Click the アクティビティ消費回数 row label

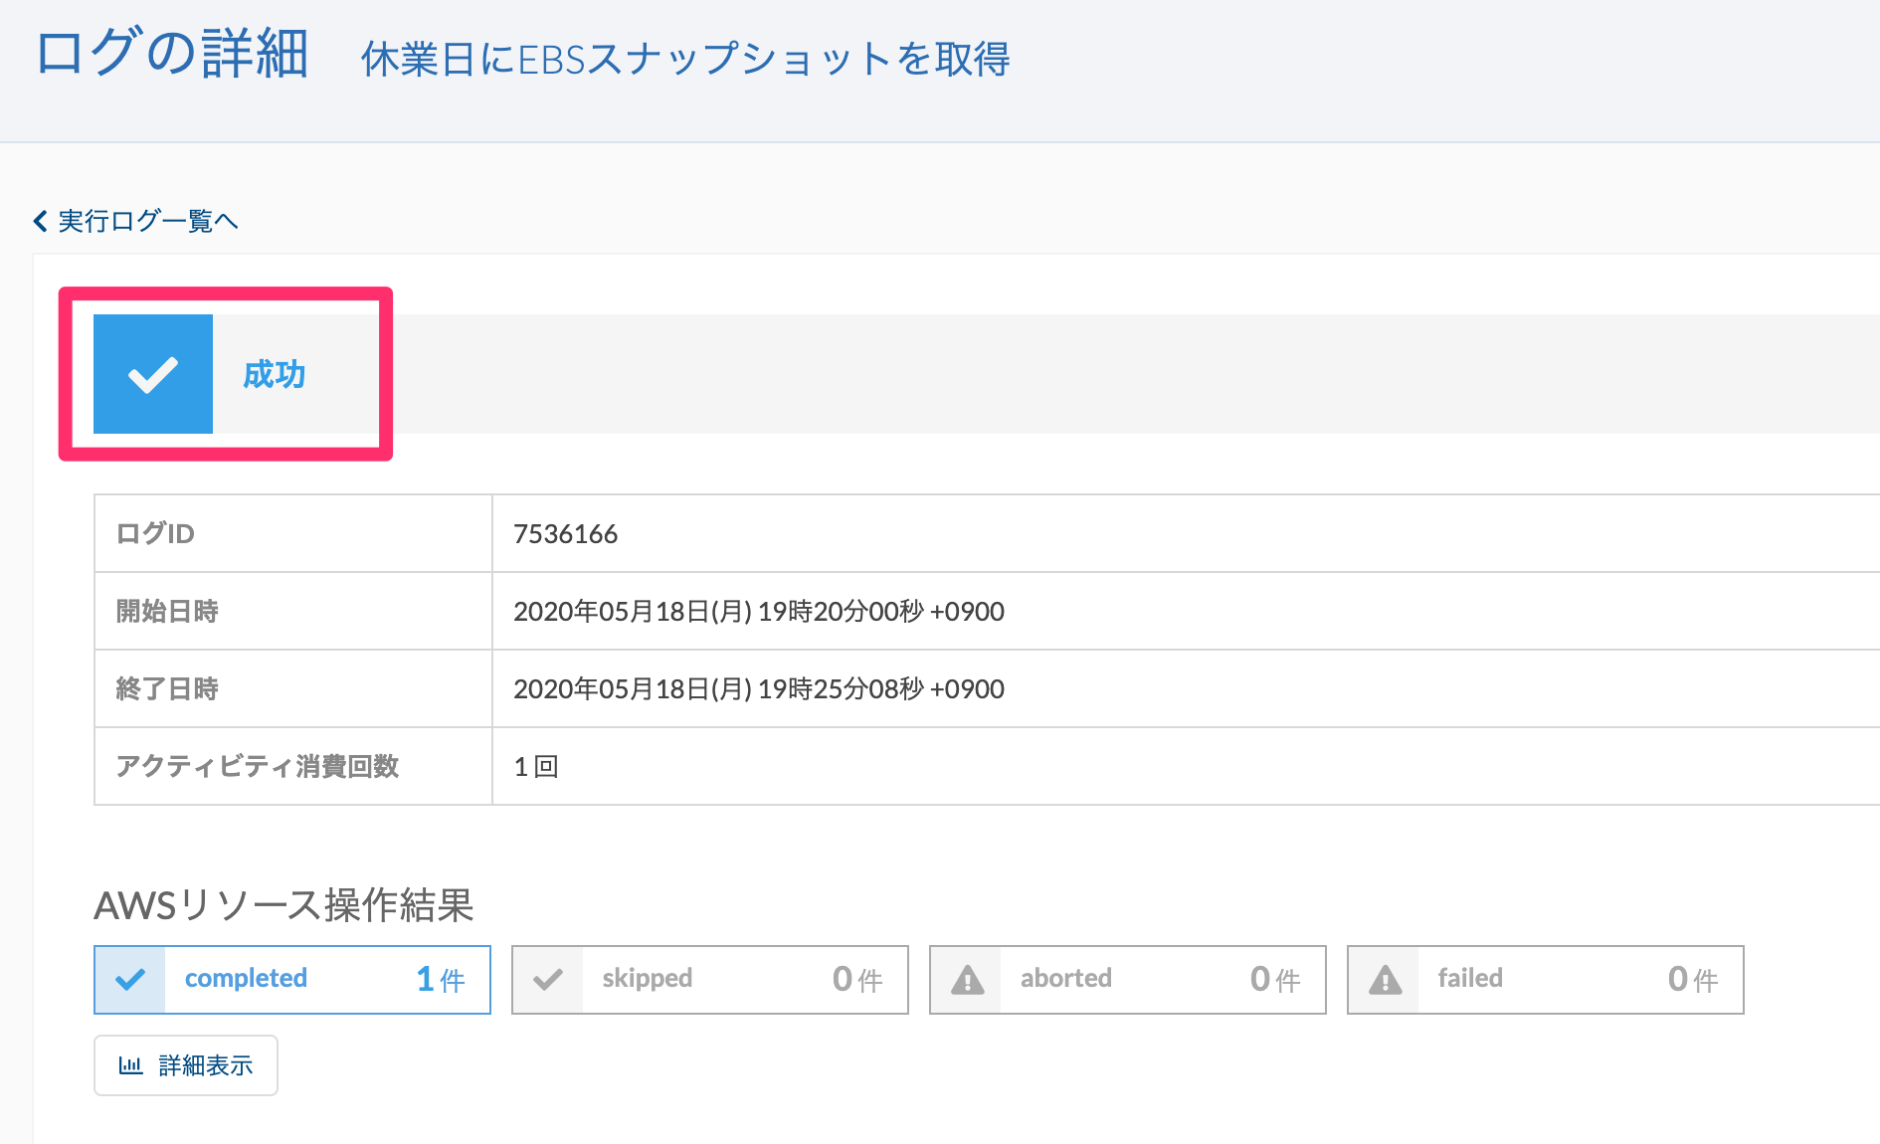pos(258,767)
